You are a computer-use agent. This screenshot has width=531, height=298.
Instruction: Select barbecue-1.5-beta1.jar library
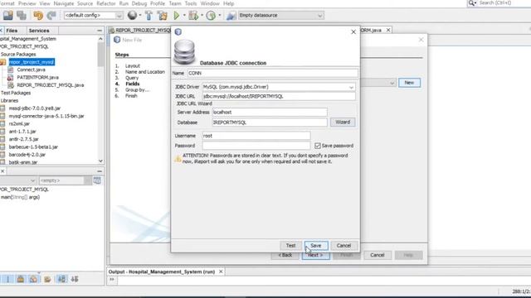tap(33, 147)
